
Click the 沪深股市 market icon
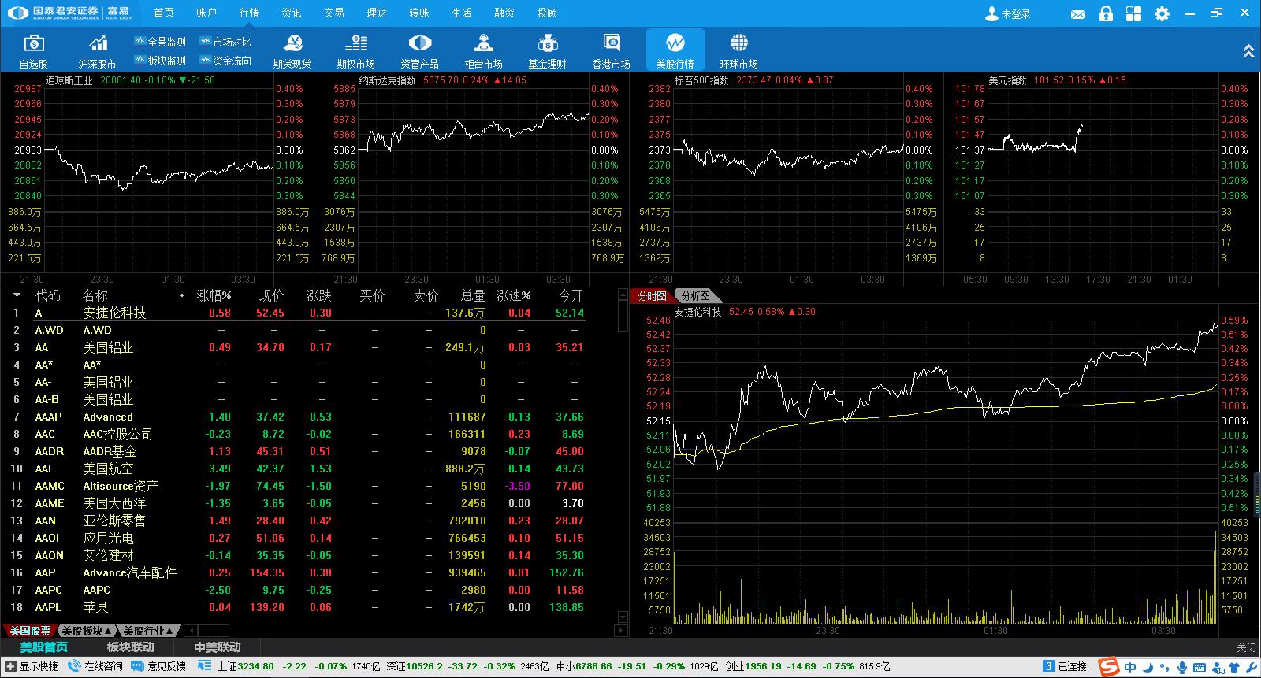(98, 50)
